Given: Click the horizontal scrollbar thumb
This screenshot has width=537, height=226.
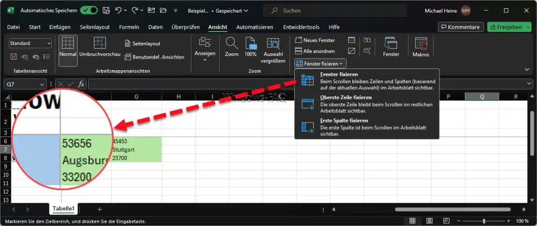Looking at the screenshot, I should tap(453, 209).
